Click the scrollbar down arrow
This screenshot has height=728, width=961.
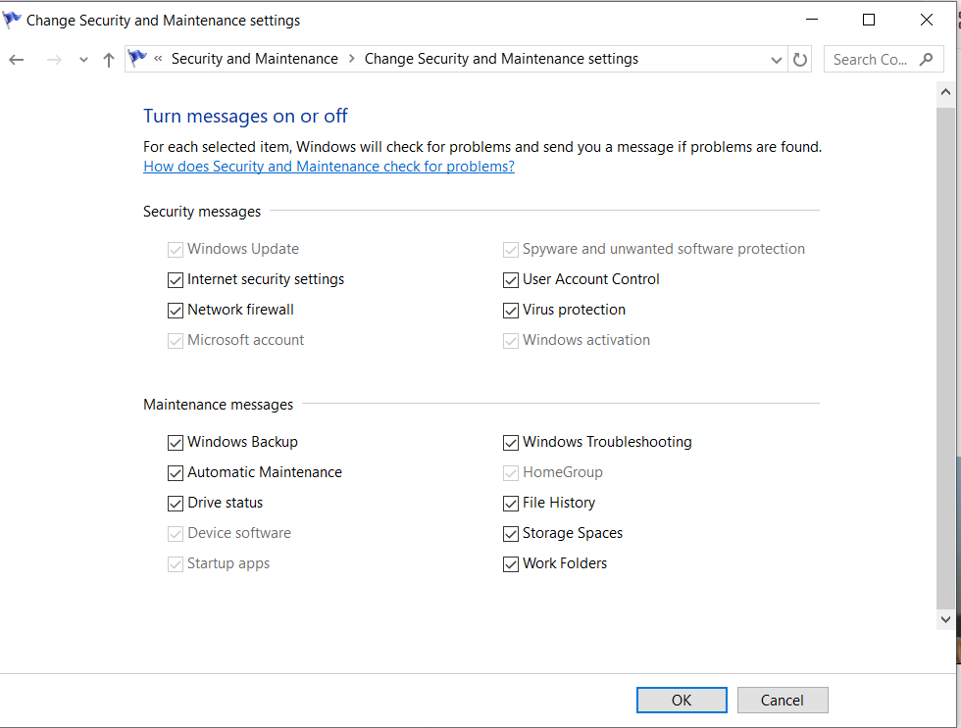945,619
